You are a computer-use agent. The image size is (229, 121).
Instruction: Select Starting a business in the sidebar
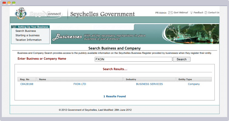[28, 35]
